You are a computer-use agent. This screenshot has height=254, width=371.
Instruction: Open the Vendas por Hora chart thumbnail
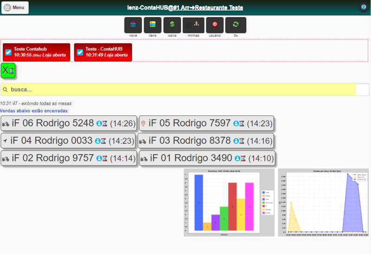323,203
